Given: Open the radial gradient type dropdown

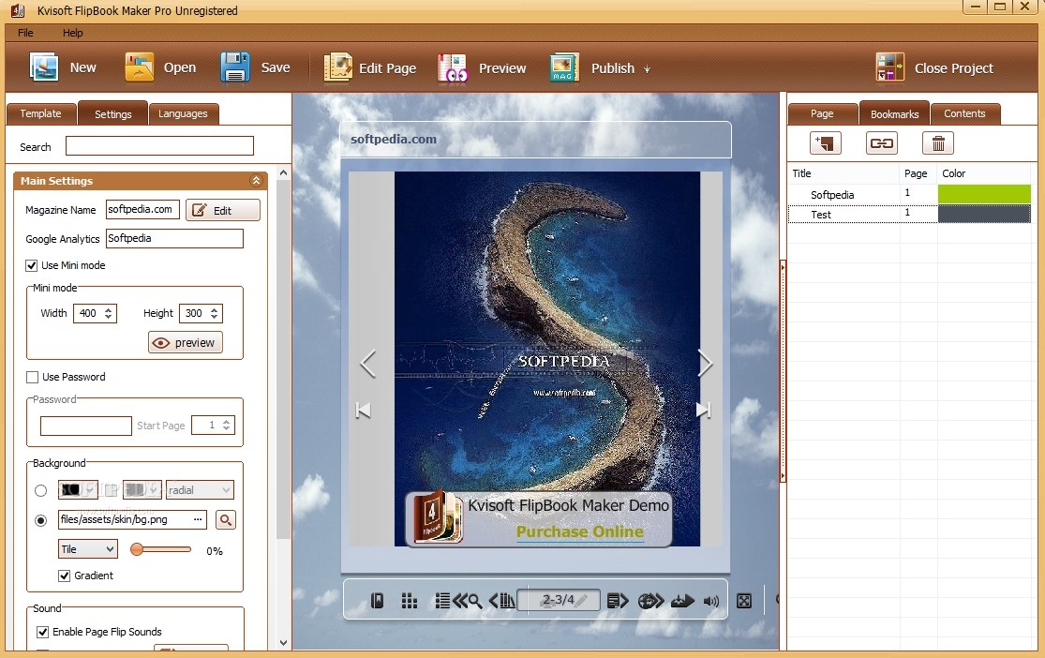Looking at the screenshot, I should click(200, 490).
